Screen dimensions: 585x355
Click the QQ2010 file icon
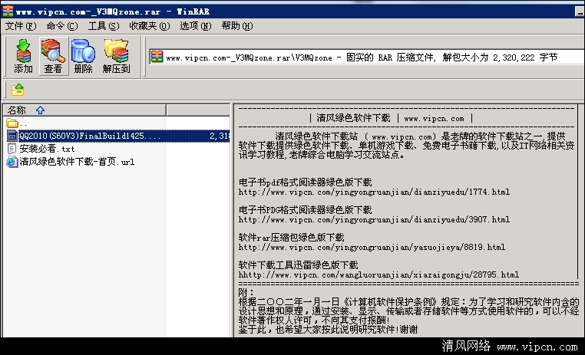click(12, 136)
